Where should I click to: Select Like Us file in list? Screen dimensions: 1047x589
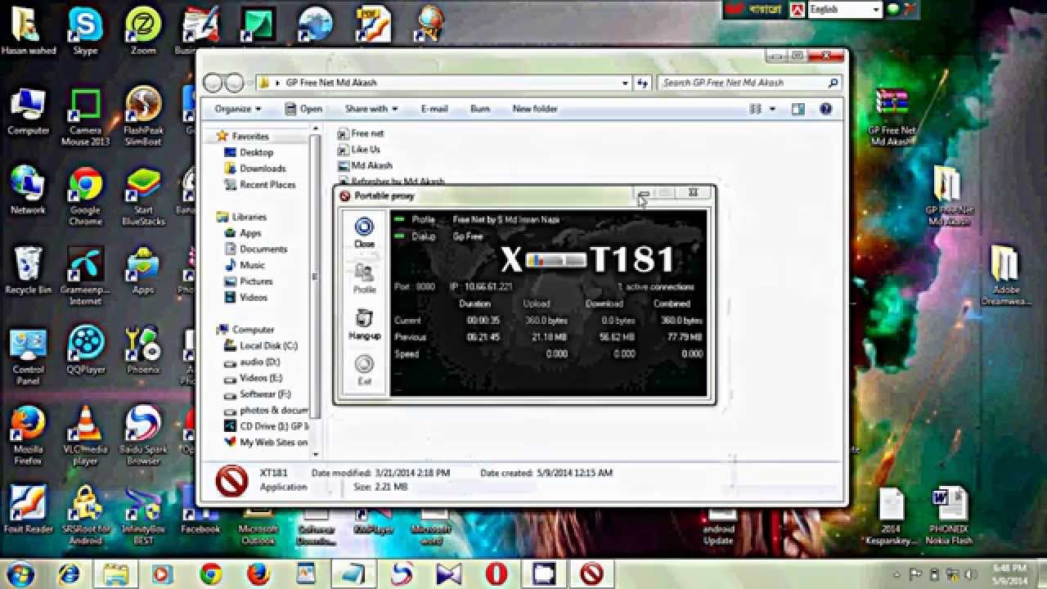(x=358, y=150)
